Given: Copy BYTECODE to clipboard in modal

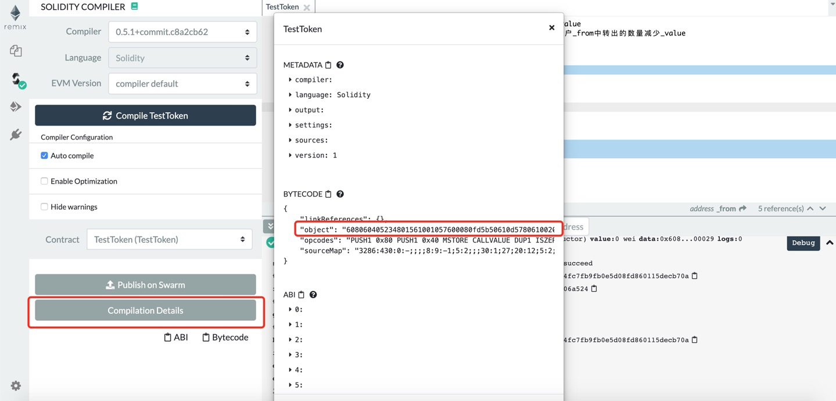Looking at the screenshot, I should coord(328,194).
